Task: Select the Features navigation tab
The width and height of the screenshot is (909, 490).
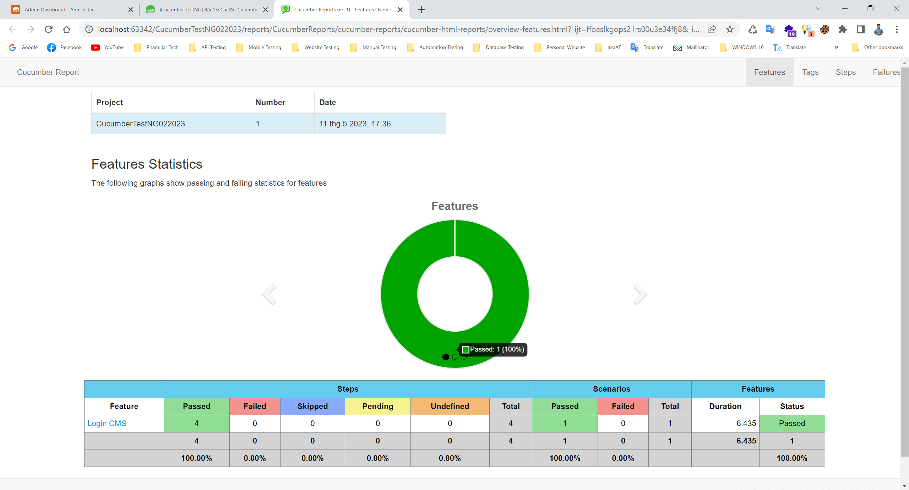Action: (x=769, y=72)
